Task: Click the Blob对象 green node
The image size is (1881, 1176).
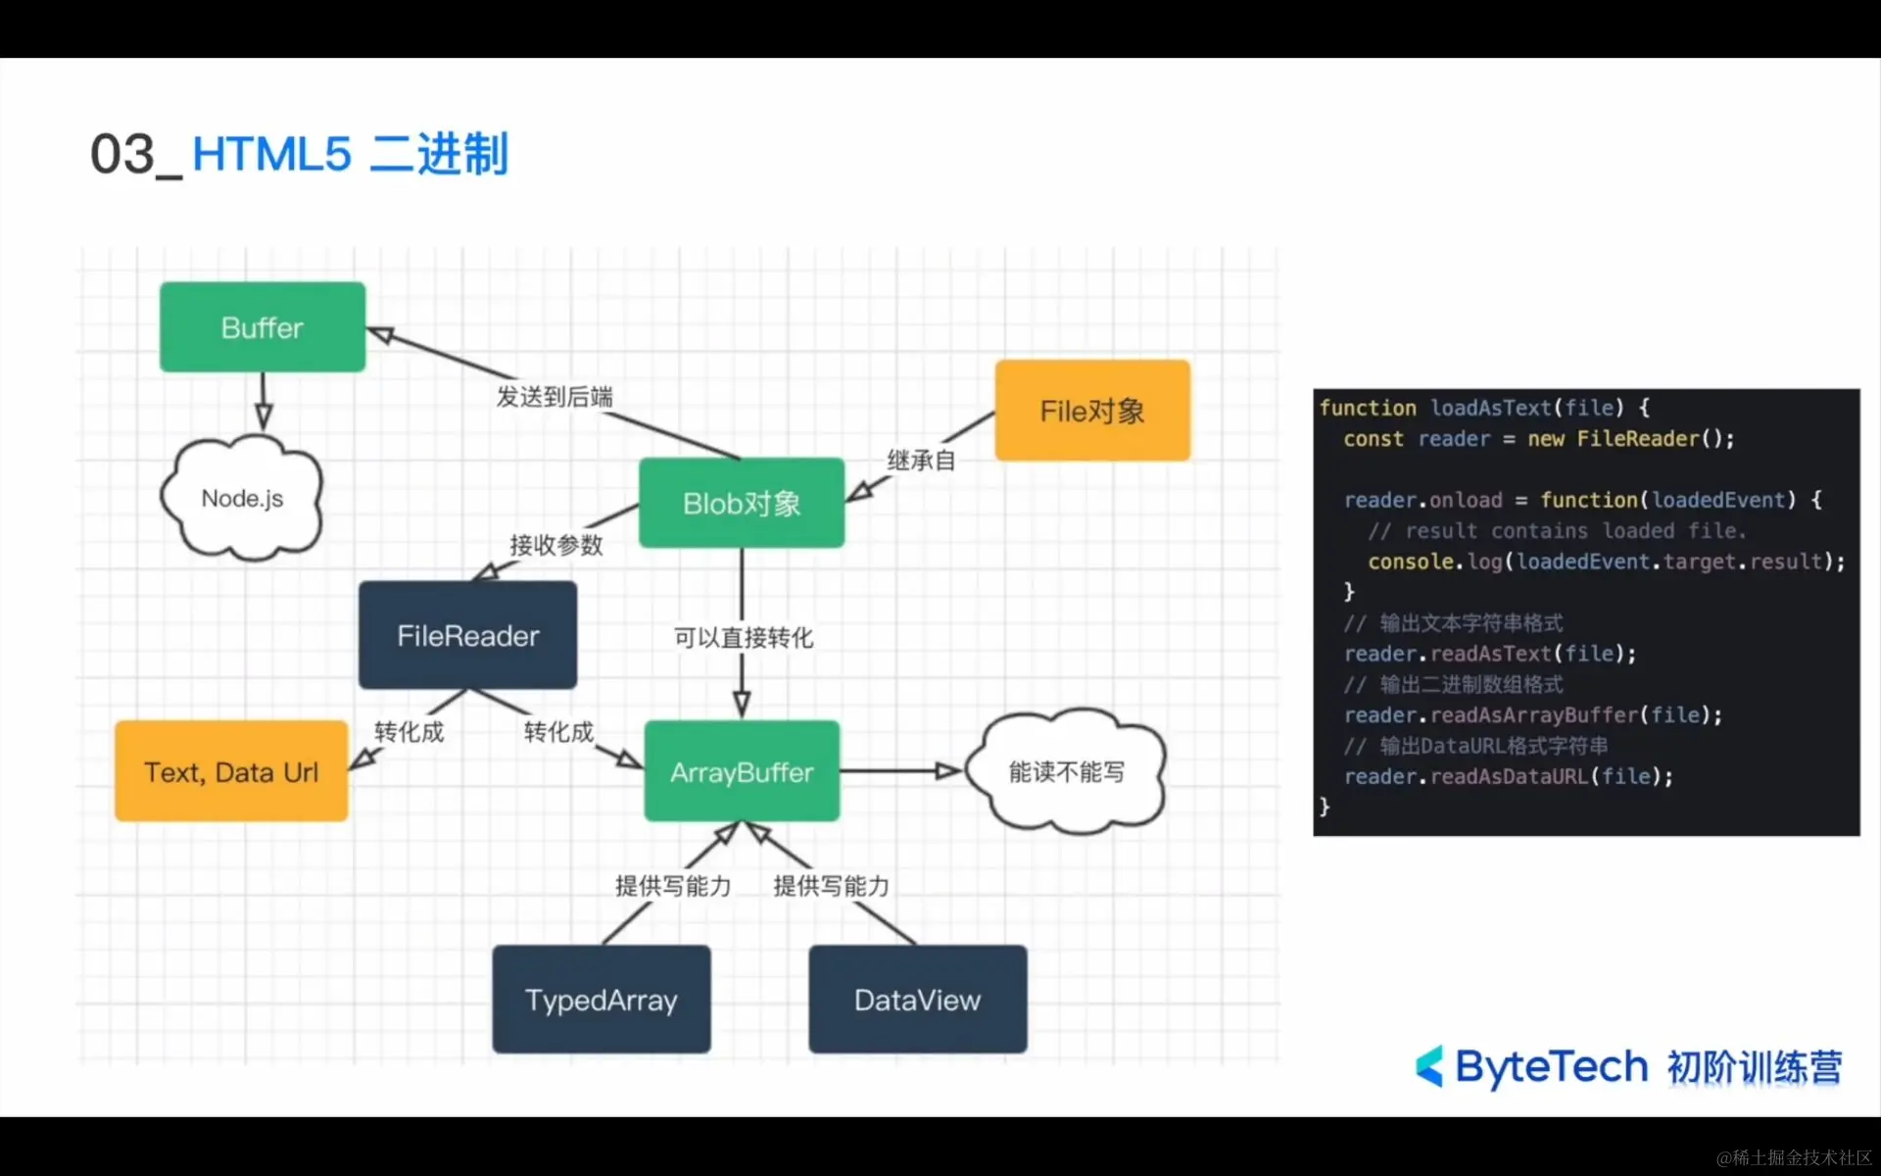Action: 742,504
